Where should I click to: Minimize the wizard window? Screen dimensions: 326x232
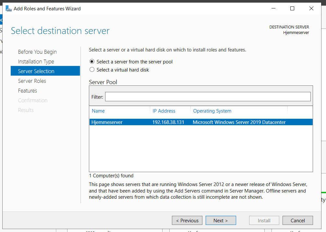pos(273,9)
